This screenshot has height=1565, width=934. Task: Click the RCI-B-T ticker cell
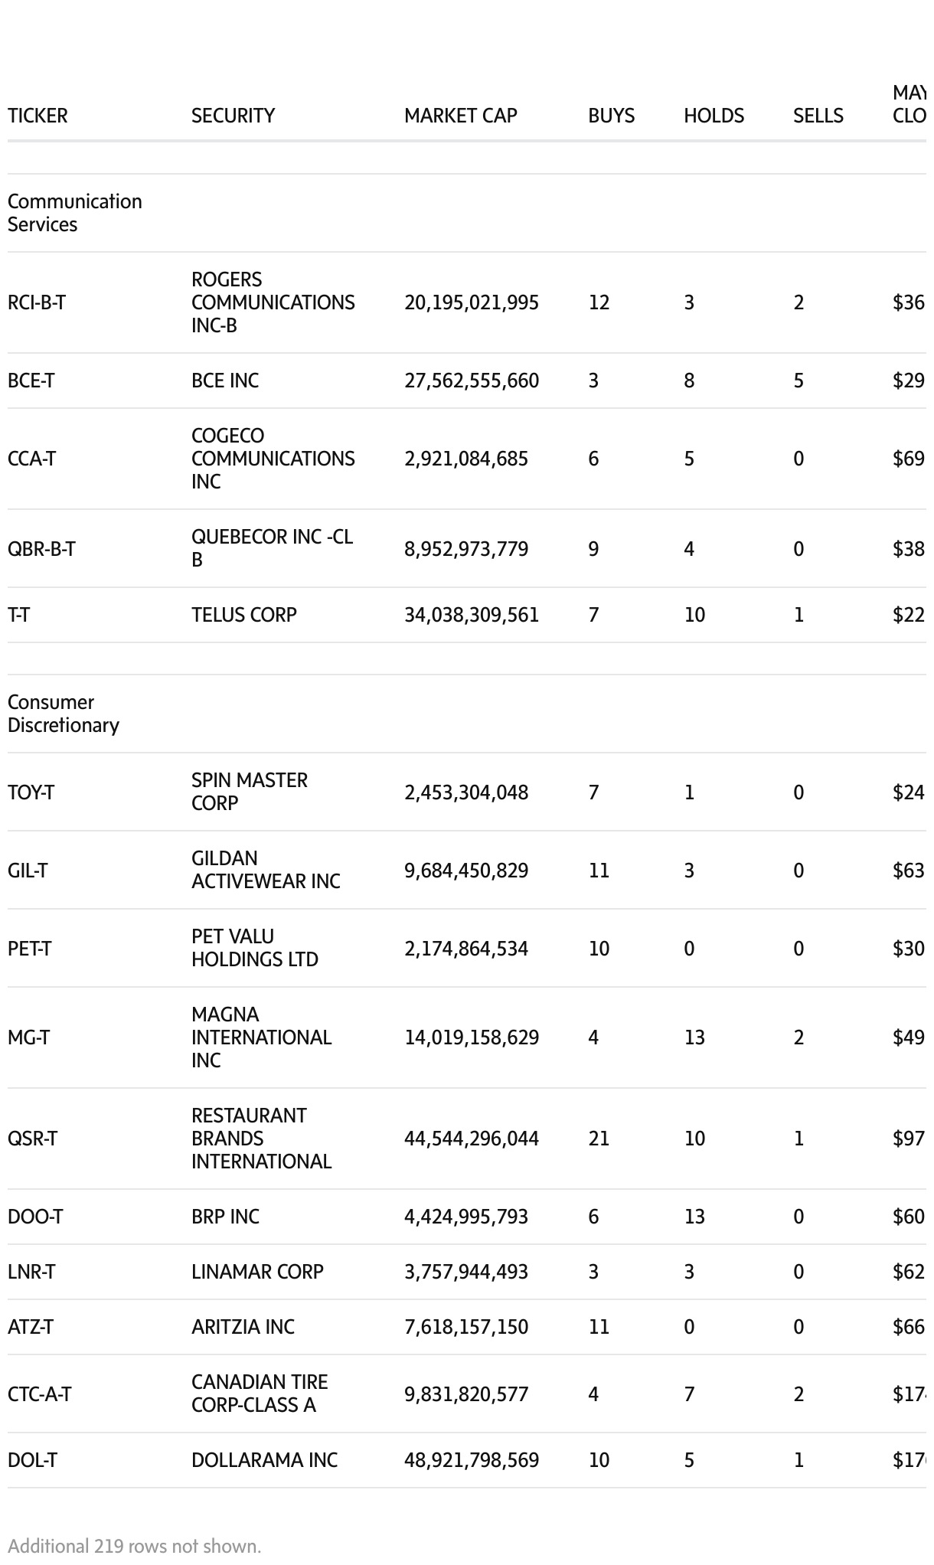coord(37,302)
